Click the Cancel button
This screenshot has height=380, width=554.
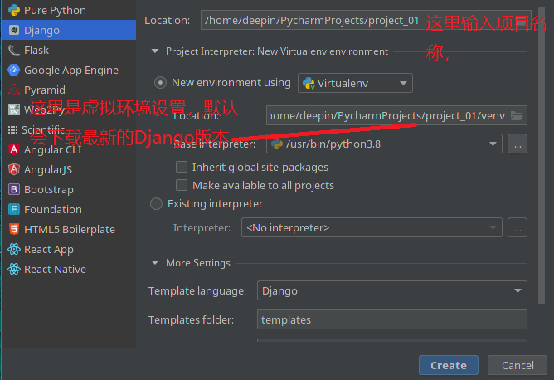point(518,365)
